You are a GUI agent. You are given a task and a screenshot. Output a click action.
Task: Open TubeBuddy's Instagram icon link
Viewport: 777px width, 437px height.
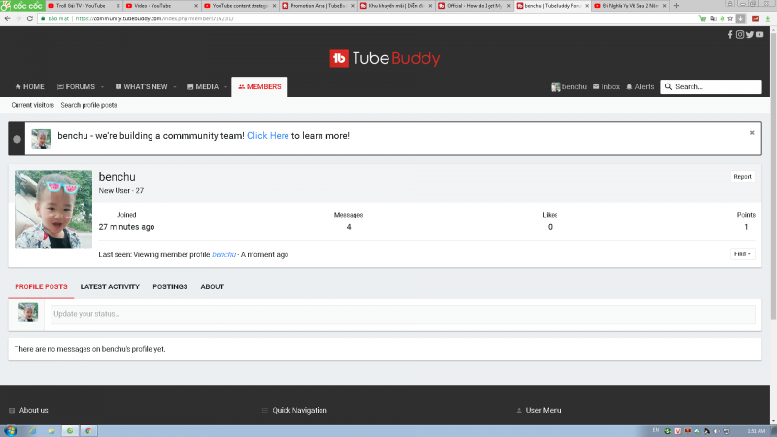[739, 34]
